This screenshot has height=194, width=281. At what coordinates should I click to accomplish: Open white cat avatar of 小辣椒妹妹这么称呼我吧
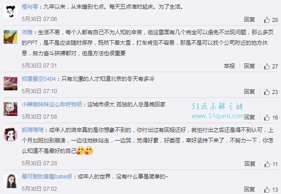coord(10,109)
